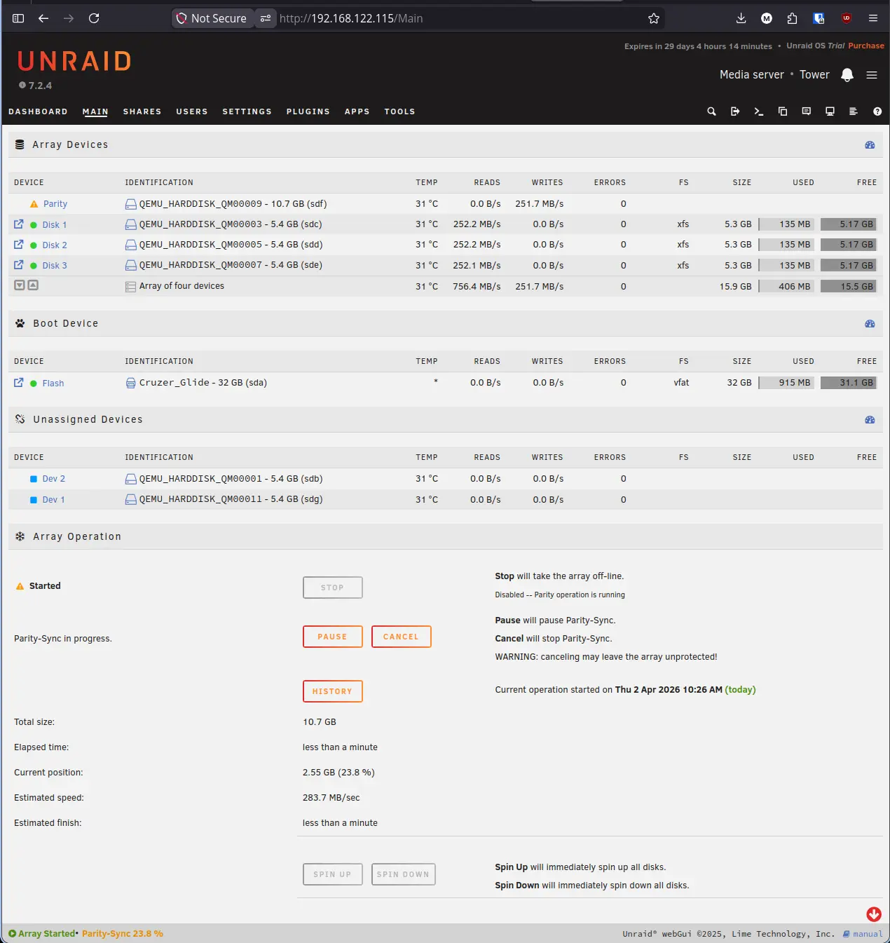Open the Dev 2 device link
Image resolution: width=890 pixels, height=943 pixels.
[53, 479]
